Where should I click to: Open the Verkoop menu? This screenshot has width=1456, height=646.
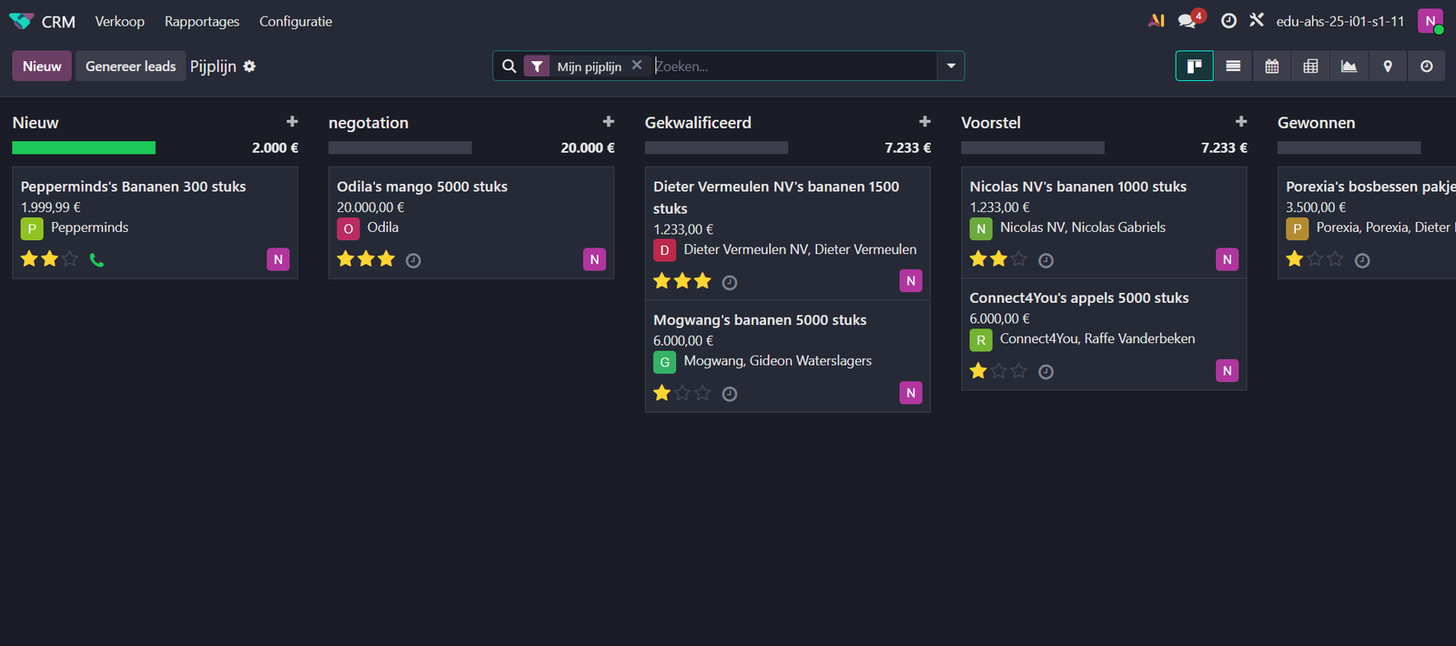tap(119, 21)
